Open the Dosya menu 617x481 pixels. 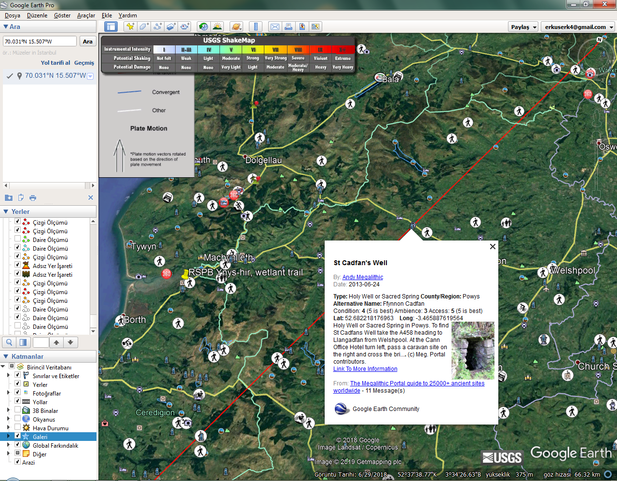pos(13,15)
